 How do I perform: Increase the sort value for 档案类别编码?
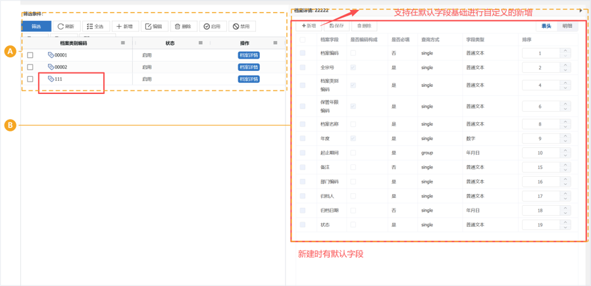pyautogui.click(x=565, y=82)
